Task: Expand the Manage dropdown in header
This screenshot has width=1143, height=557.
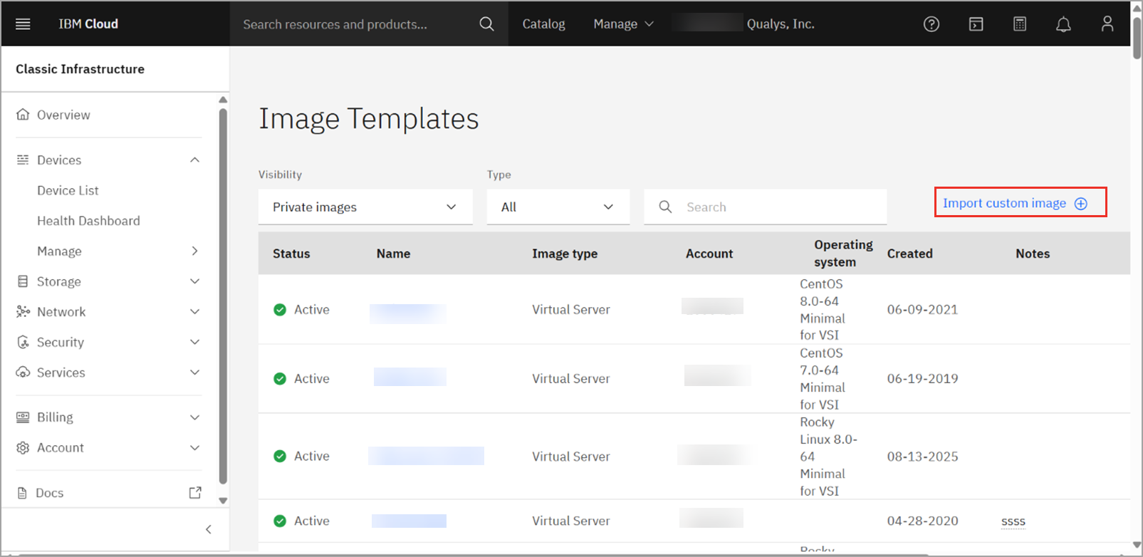Action: point(623,24)
